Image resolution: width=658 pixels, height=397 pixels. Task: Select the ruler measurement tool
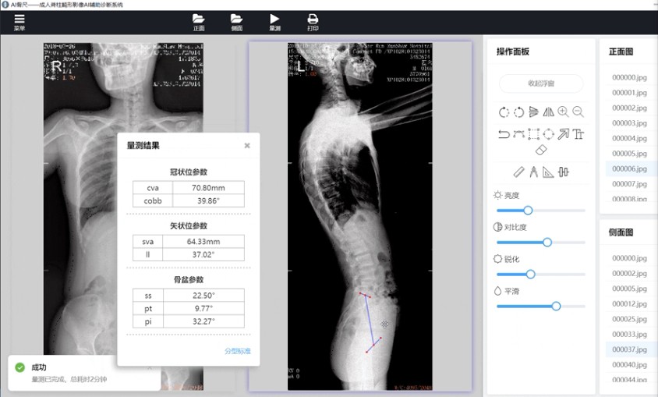(518, 172)
